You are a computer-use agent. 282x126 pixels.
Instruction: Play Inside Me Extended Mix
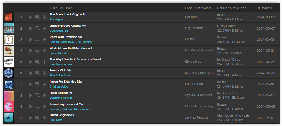coord(31,84)
